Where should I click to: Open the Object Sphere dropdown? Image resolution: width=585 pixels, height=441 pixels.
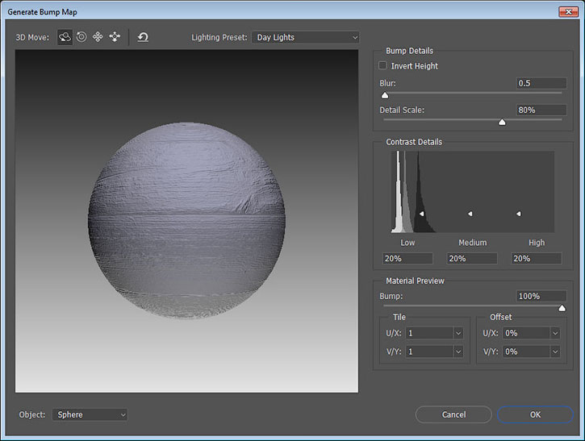coord(90,414)
